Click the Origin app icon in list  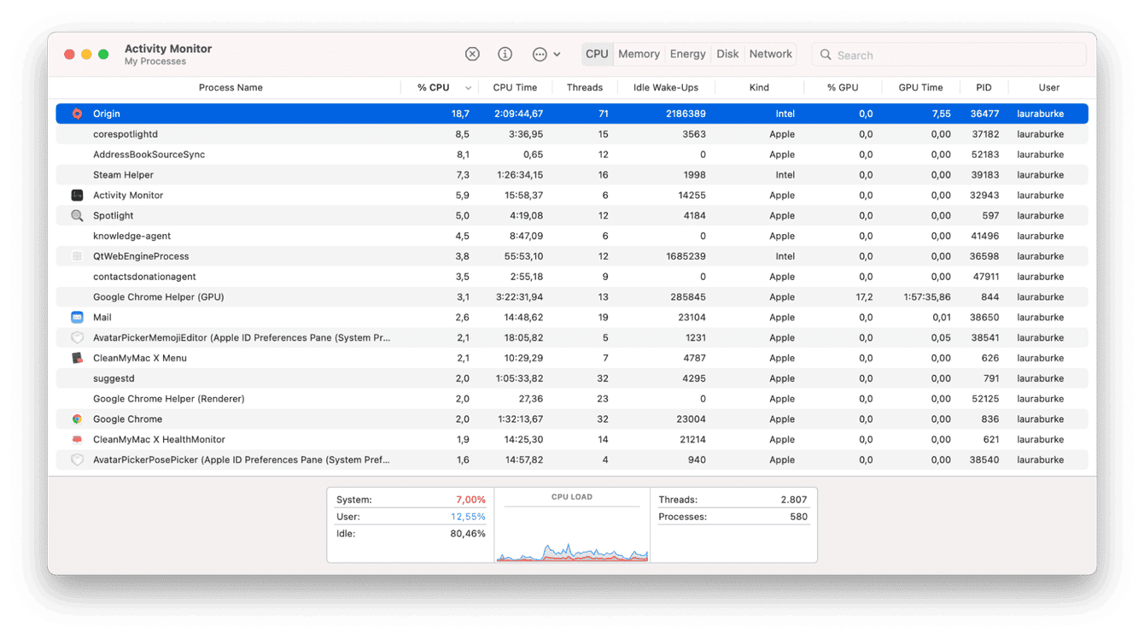click(x=77, y=114)
